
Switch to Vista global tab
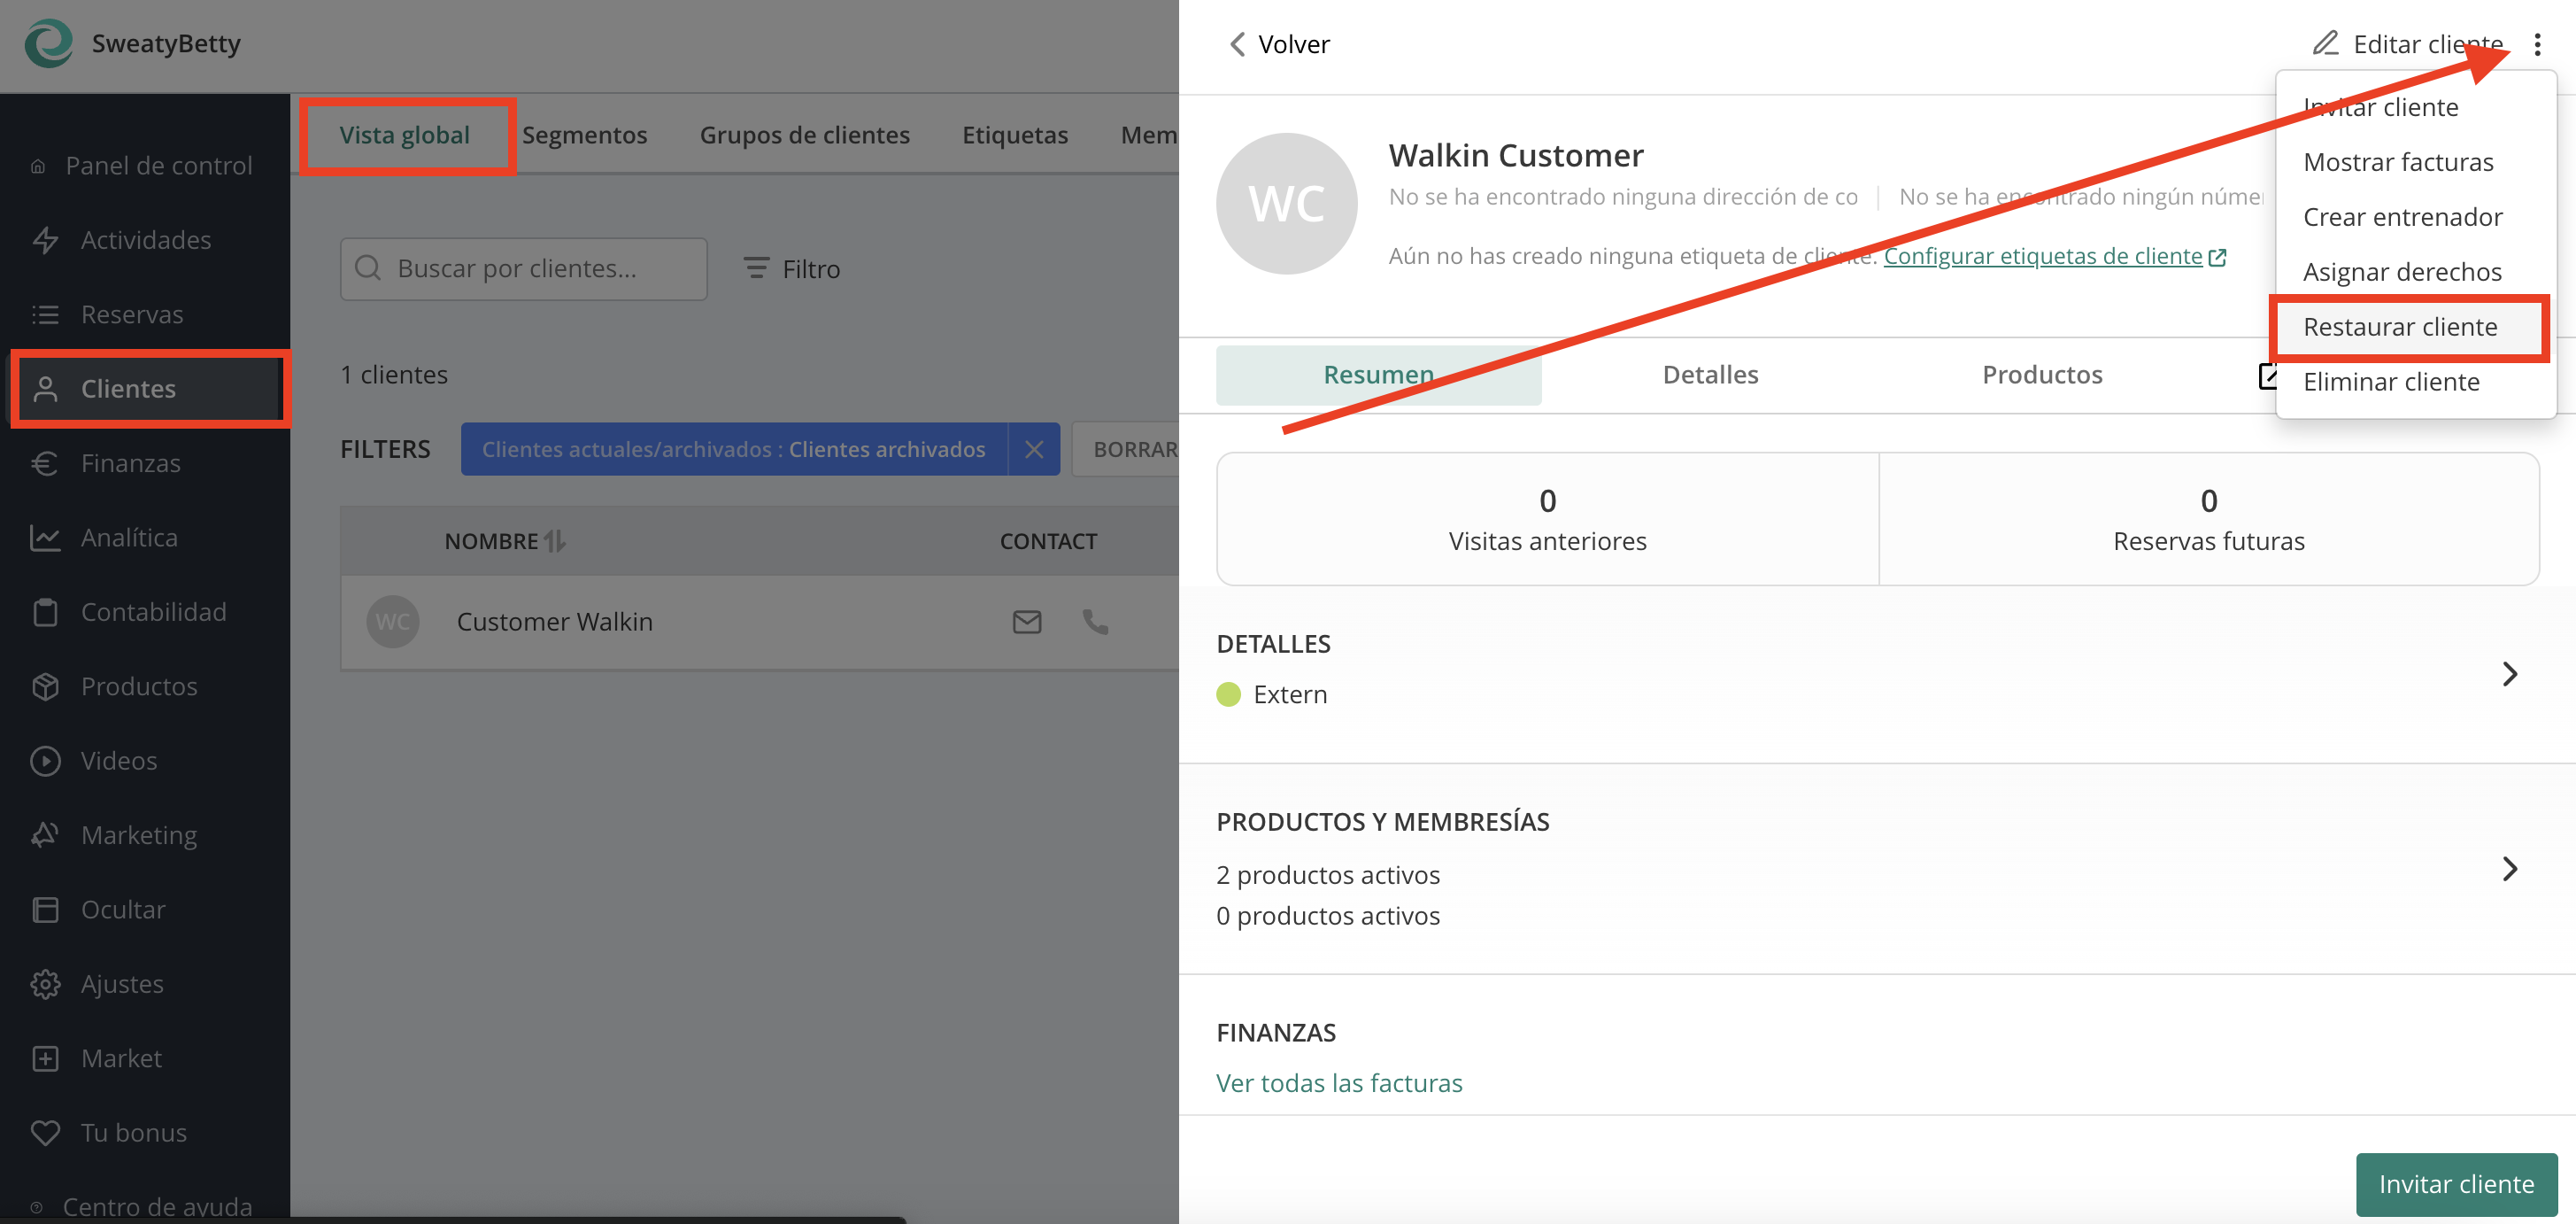pos(405,136)
